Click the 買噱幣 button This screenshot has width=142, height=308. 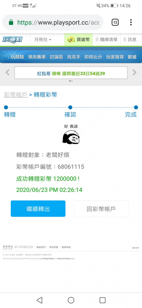point(78,40)
